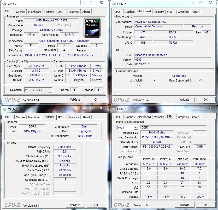Minimize the CPU tab window
This screenshot has width=218, height=210.
(x=84, y=3)
